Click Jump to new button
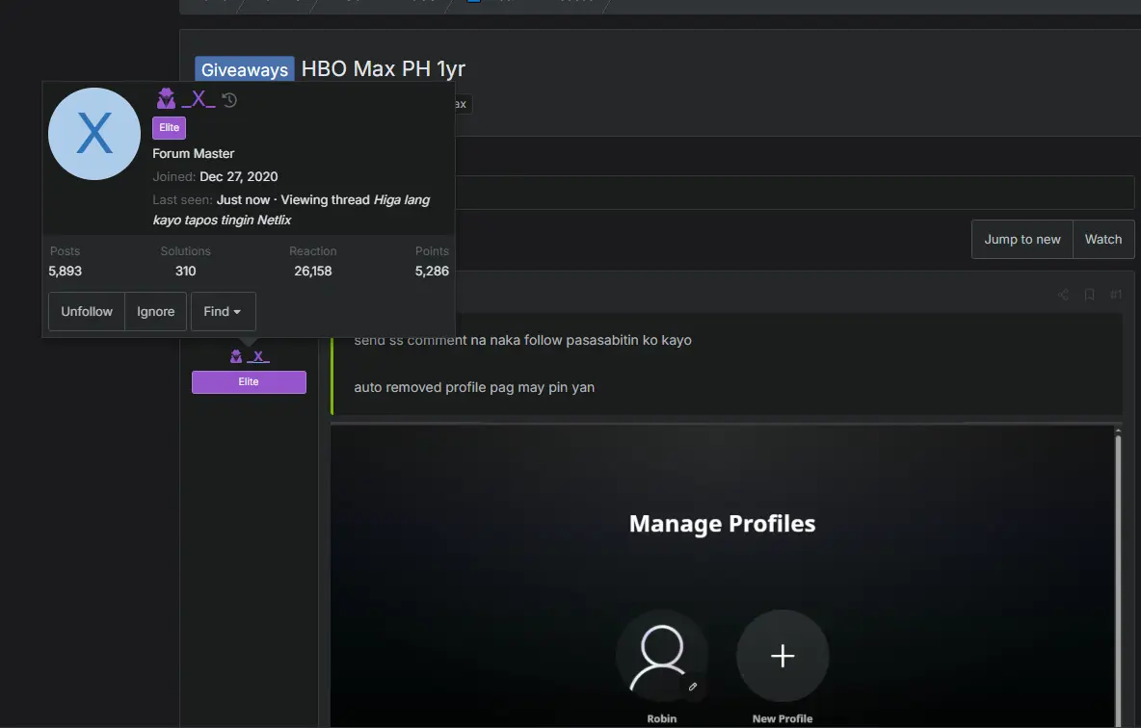1141x728 pixels. (x=1022, y=239)
